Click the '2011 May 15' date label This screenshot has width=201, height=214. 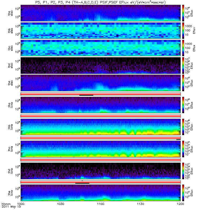(x=11, y=207)
